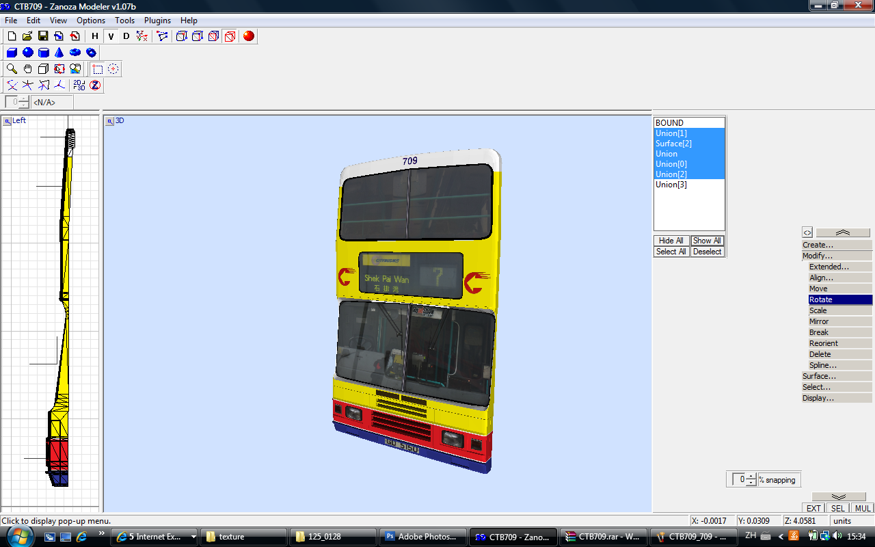This screenshot has height=547, width=875.
Task: Toggle the V axis lock button
Action: click(x=111, y=36)
